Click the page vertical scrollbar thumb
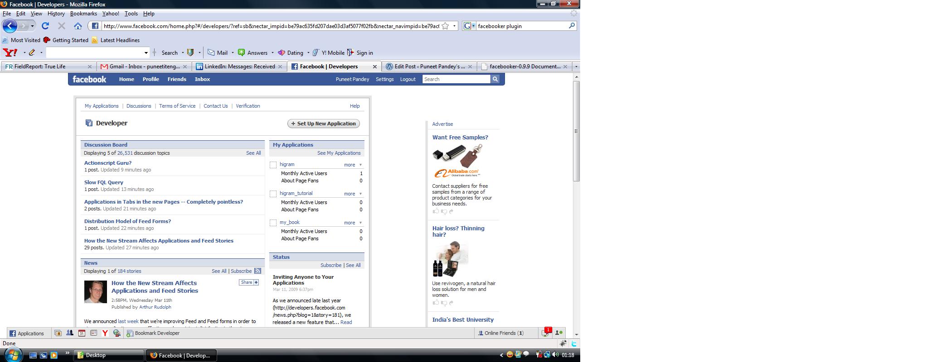932x362 pixels. (576, 131)
